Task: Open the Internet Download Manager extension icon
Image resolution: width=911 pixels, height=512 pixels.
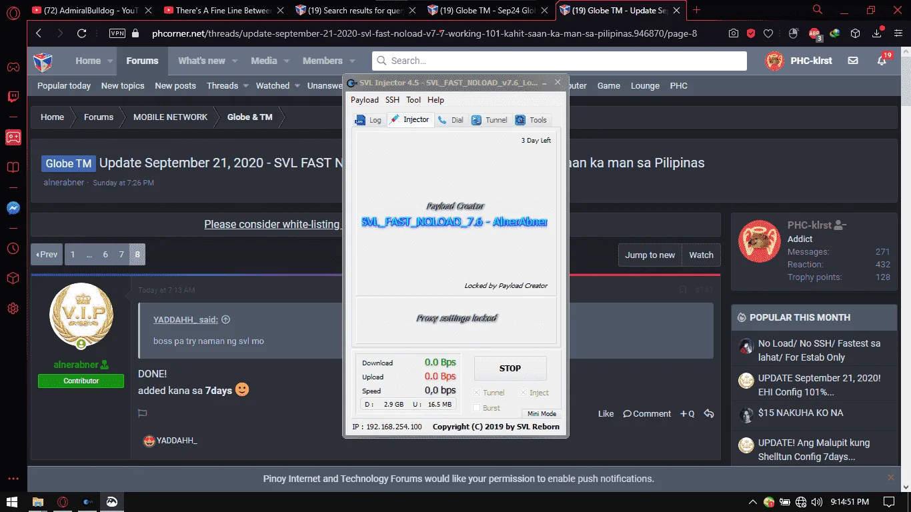Action: (835, 33)
